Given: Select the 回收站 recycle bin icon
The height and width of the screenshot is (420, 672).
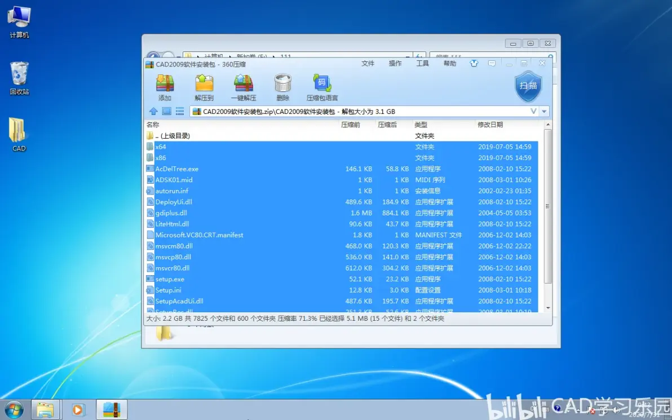Looking at the screenshot, I should coord(19,78).
